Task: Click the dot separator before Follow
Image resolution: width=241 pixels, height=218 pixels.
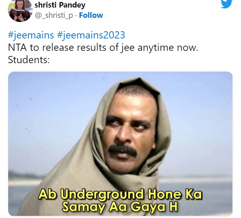Action: coord(76,16)
